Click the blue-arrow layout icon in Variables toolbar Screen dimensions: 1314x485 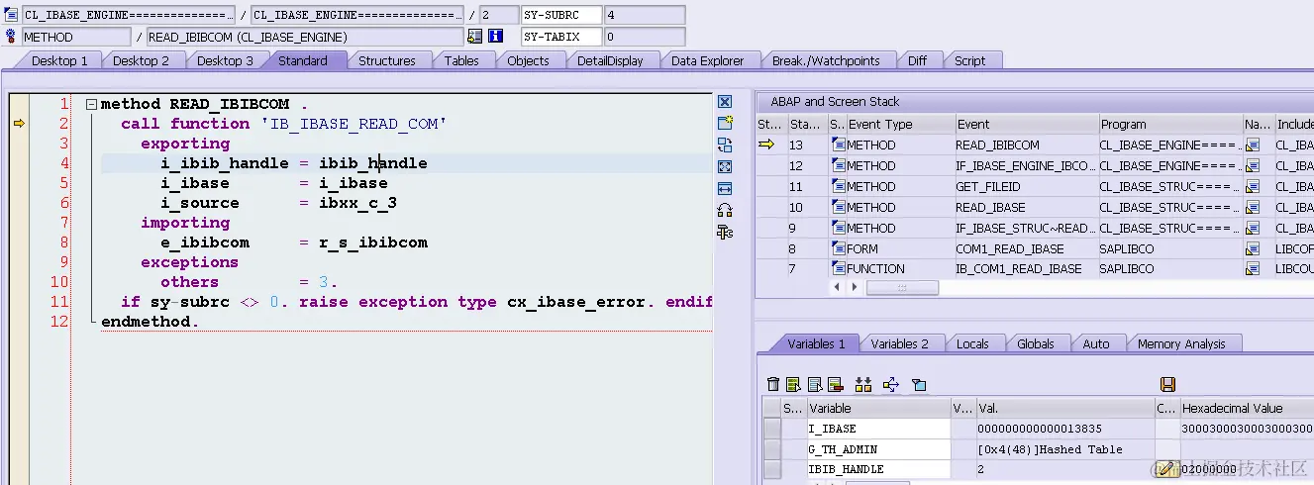click(x=889, y=384)
